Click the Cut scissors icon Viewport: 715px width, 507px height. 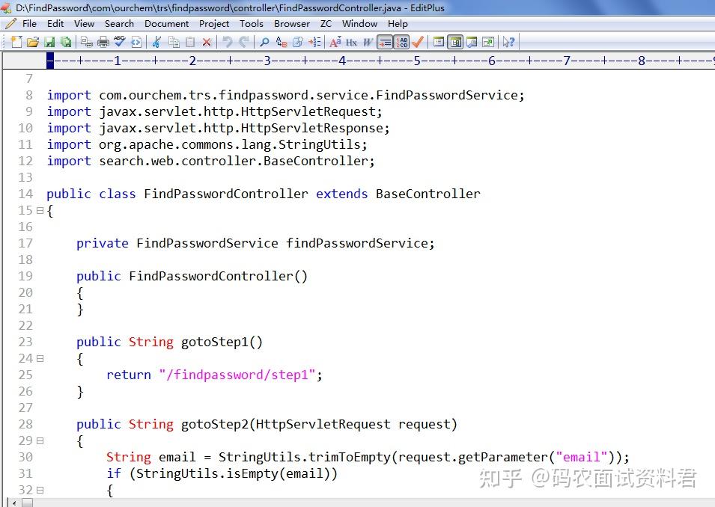coord(156,42)
